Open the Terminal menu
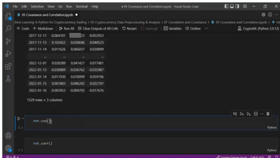This screenshot has width=280, height=158. 82,7
